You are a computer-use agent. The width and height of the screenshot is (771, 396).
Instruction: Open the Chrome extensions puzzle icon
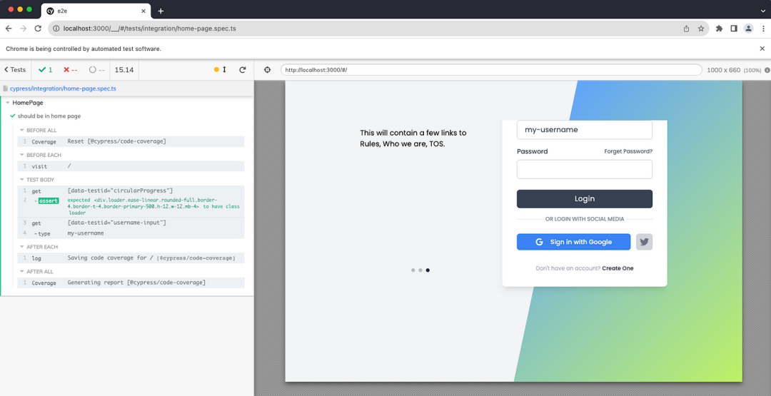click(719, 29)
